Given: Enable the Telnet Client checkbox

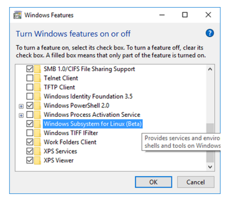Looking at the screenshot, I should (x=30, y=78).
